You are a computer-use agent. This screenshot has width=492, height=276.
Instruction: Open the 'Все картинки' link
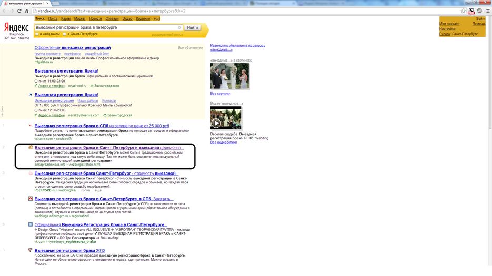pos(220,94)
